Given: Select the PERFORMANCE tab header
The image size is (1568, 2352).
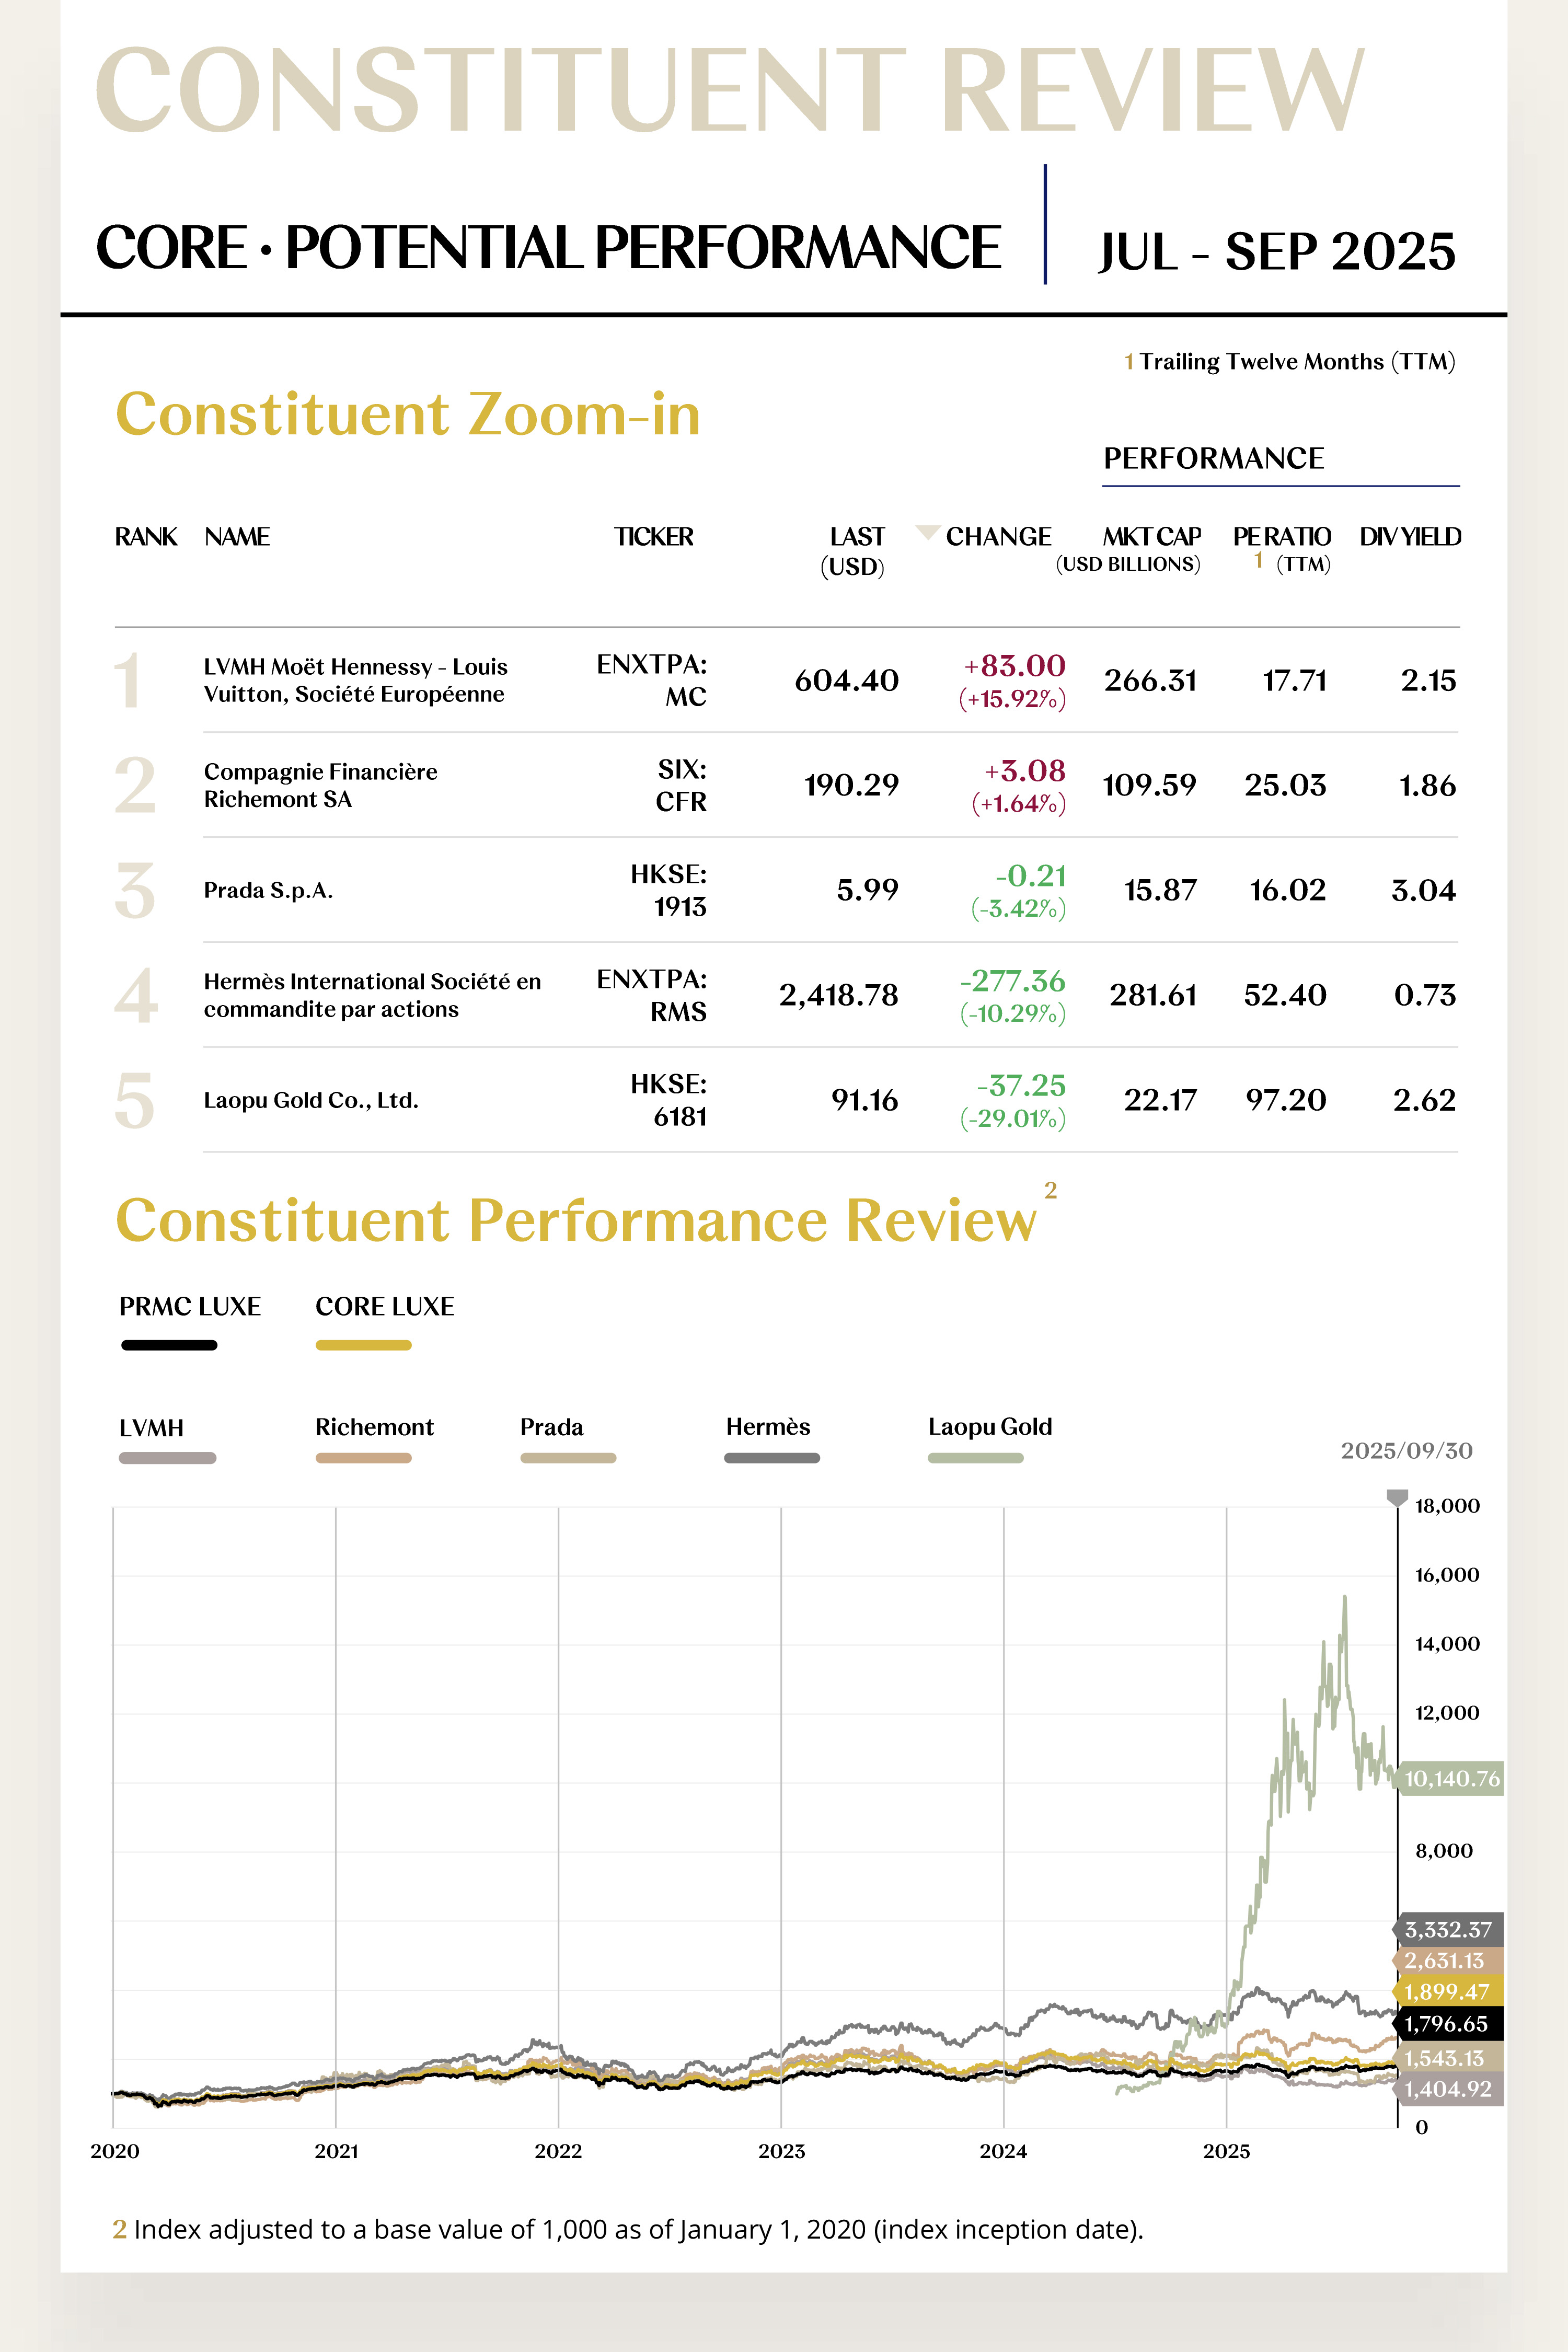Looking at the screenshot, I should tap(1213, 458).
